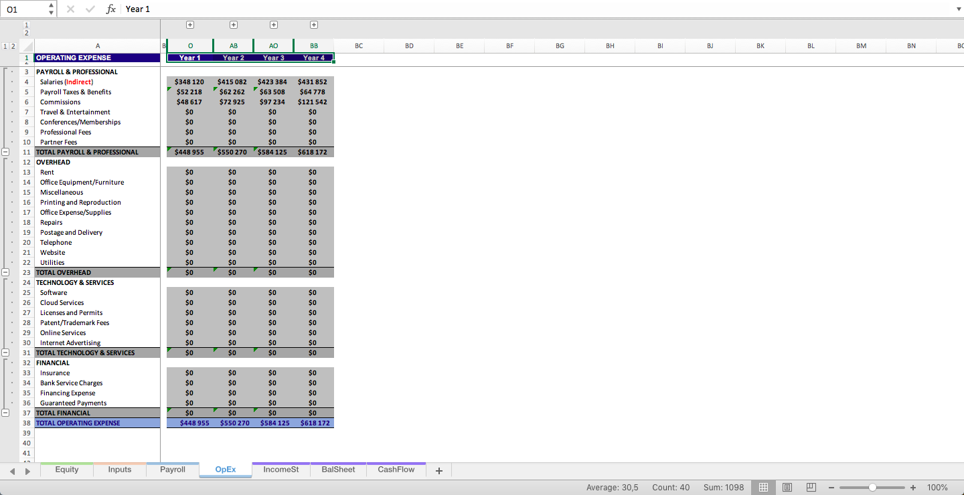The image size is (964, 495).
Task: Select the Bank Service Charges label cell
Action: coord(98,383)
